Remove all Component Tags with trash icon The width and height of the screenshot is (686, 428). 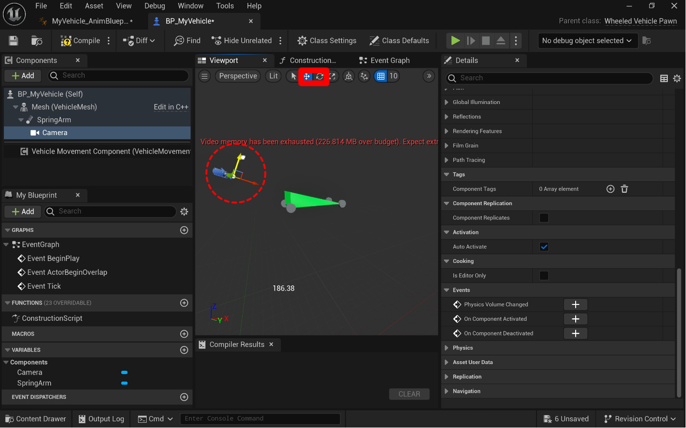click(624, 189)
